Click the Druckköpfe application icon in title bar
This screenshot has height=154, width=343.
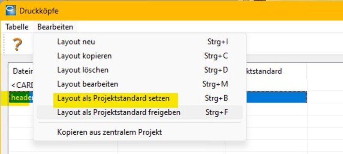[x=11, y=10]
